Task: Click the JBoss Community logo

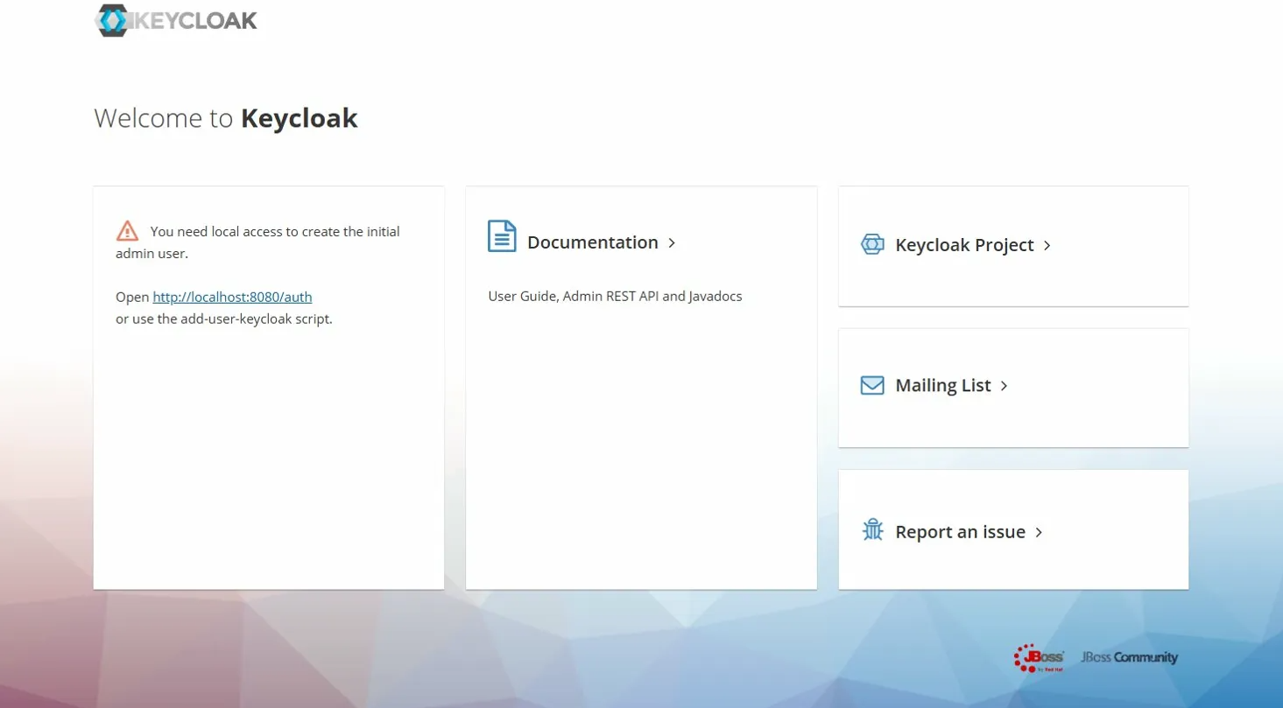Action: tap(1130, 657)
